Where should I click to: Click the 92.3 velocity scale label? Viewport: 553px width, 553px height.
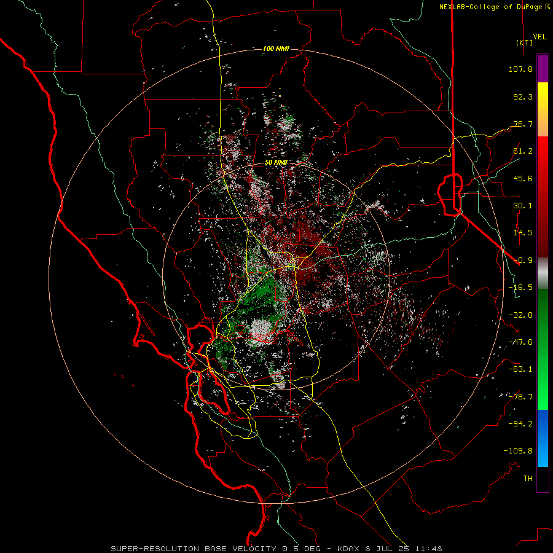tap(523, 96)
